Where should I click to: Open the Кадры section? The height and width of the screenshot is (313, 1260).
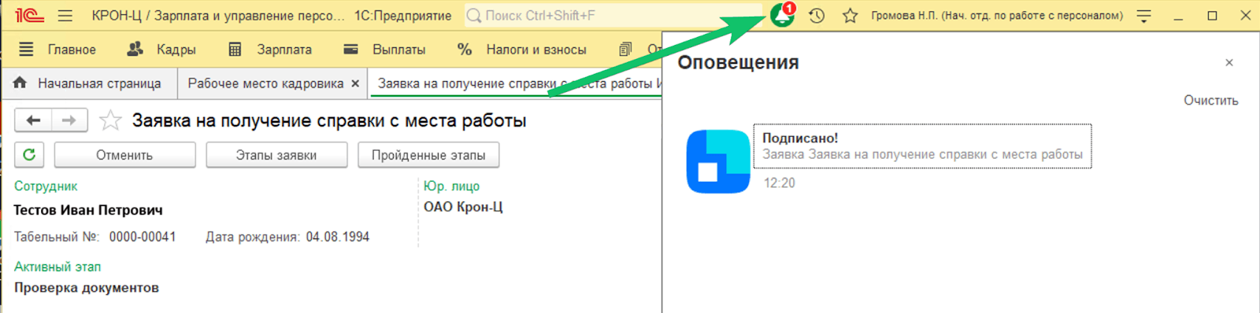click(x=176, y=50)
